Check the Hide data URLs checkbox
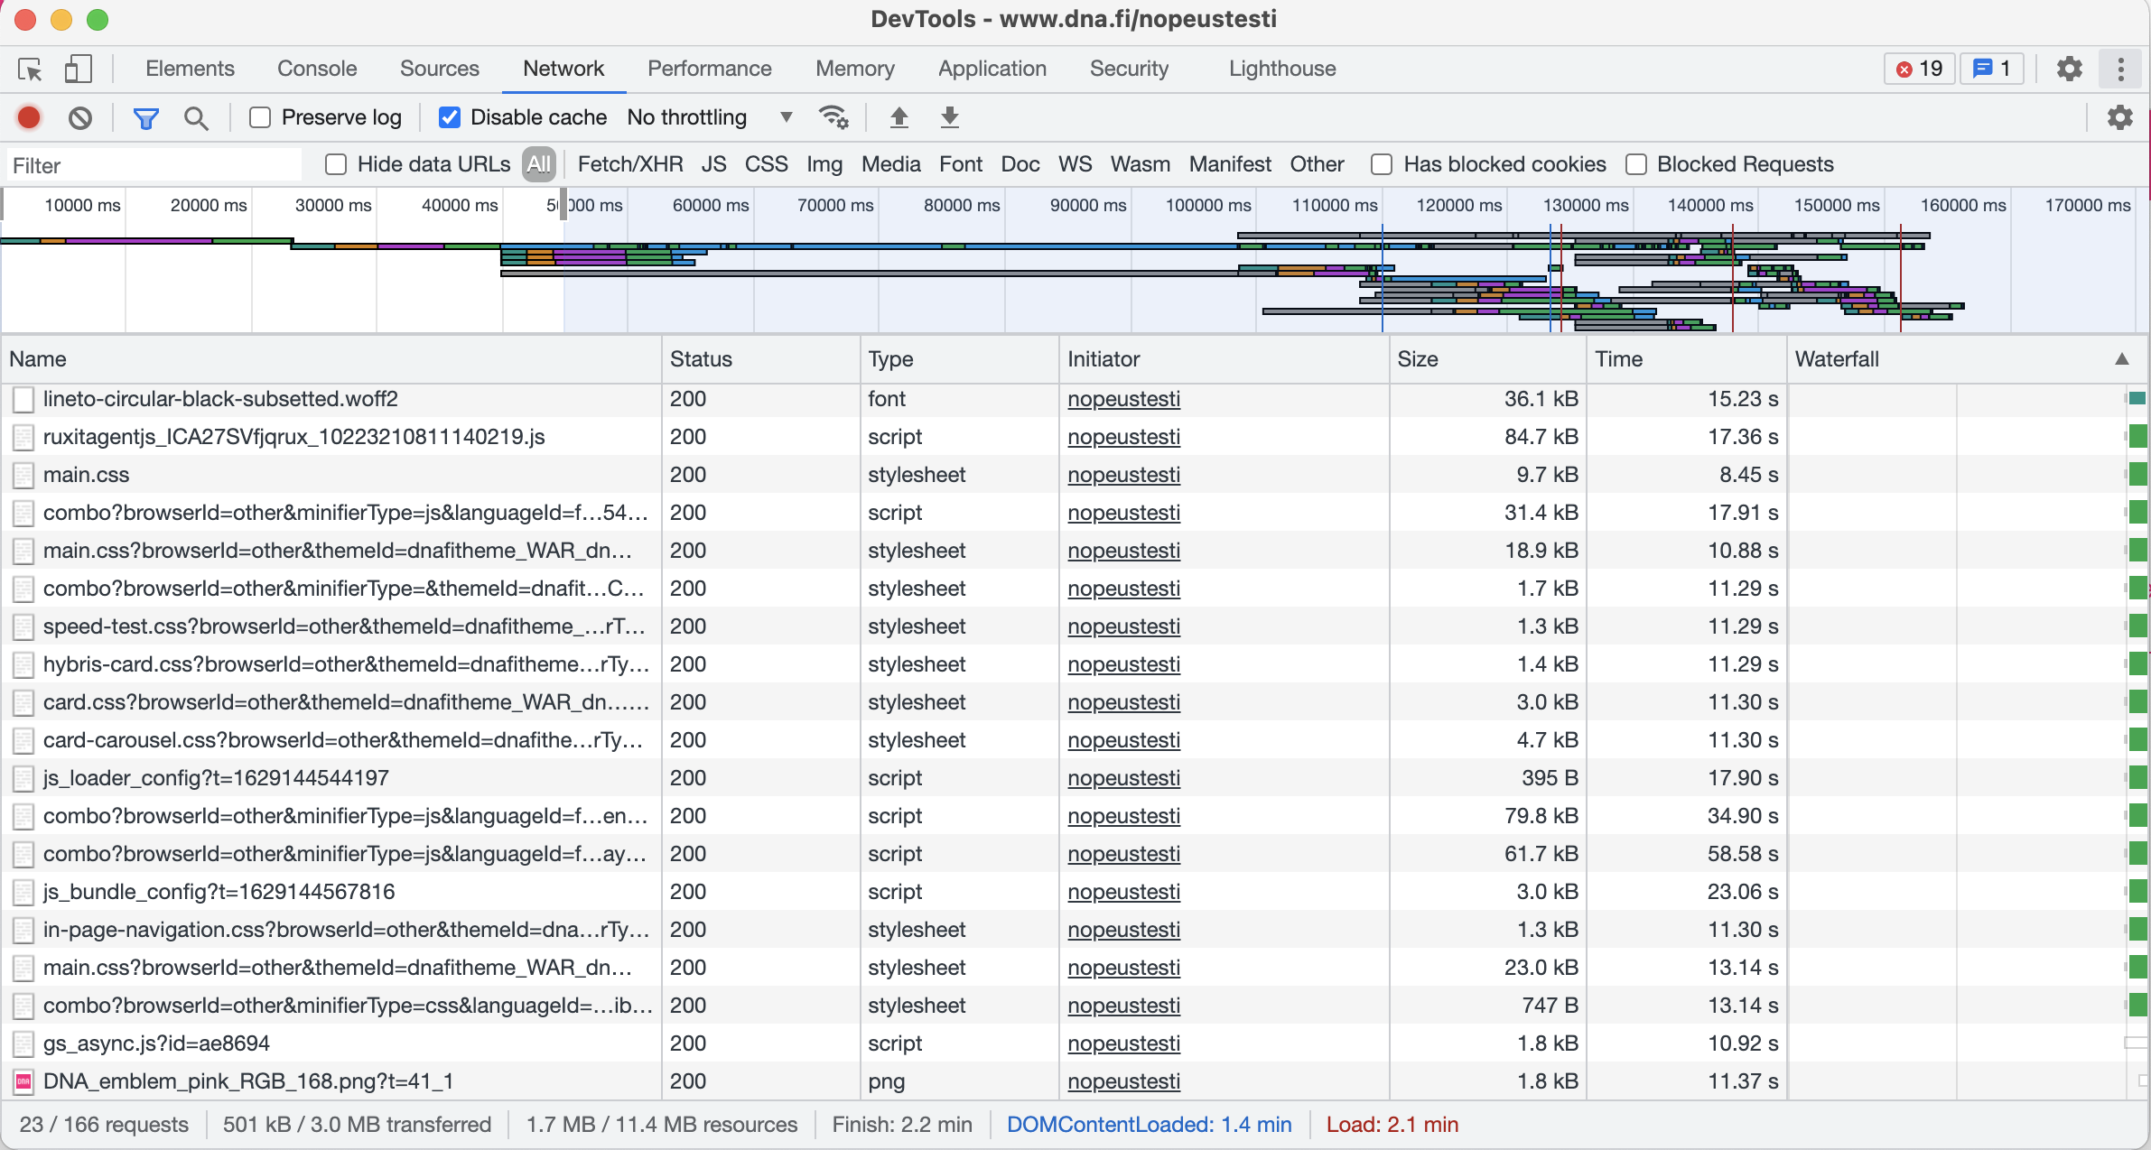This screenshot has width=2151, height=1150. click(336, 164)
